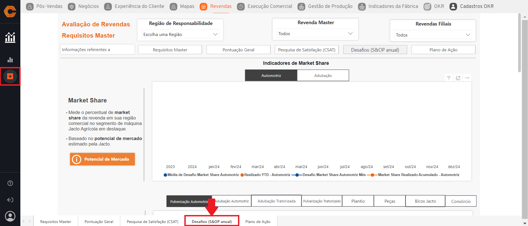
Task: Click the Média de Desafio legend marker
Action: [165, 175]
